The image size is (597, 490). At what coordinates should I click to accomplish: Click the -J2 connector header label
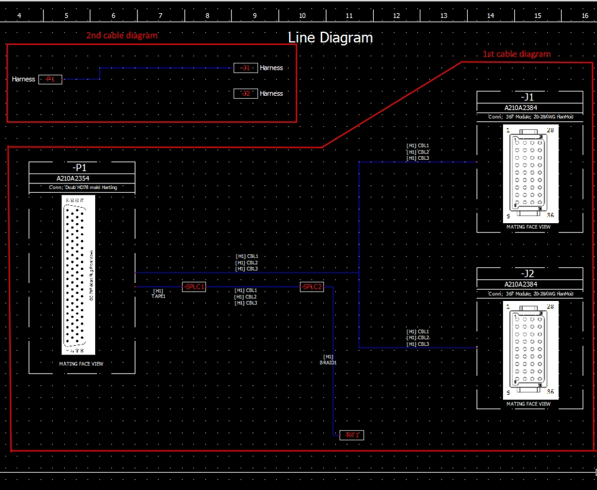[527, 274]
